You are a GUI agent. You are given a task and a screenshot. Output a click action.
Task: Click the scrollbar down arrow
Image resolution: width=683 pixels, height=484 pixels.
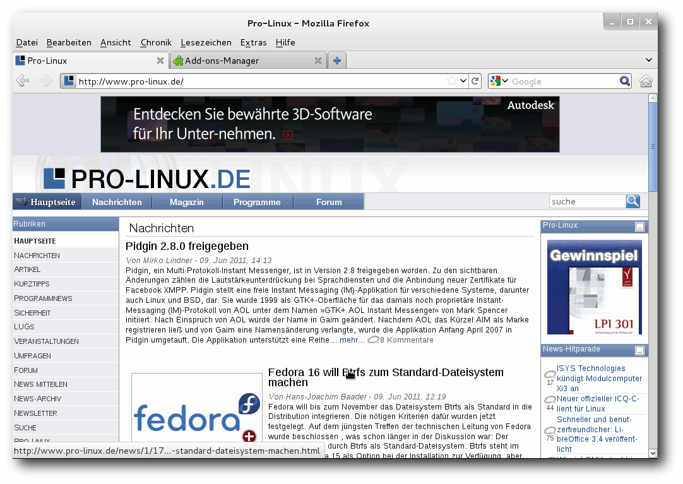[653, 453]
